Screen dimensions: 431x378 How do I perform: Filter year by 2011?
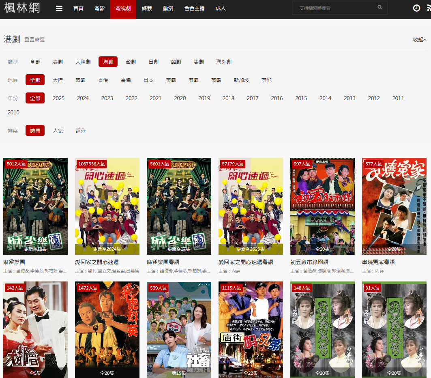pos(398,98)
